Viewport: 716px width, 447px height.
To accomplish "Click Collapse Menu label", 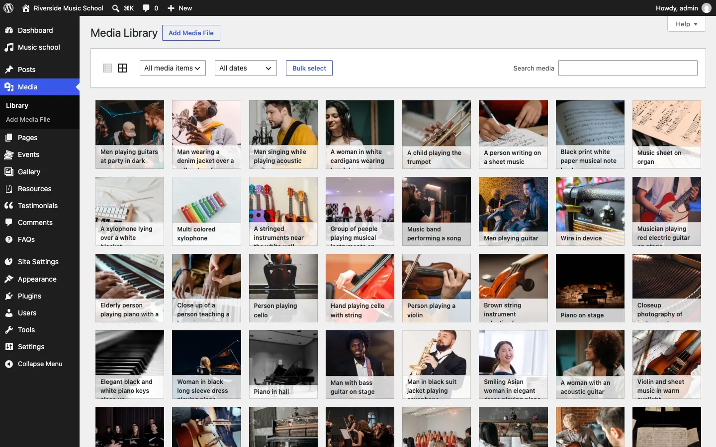I will pos(40,364).
